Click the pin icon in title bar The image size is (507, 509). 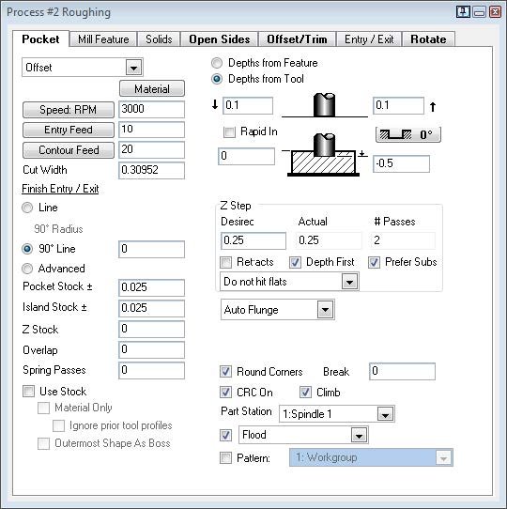[463, 12]
